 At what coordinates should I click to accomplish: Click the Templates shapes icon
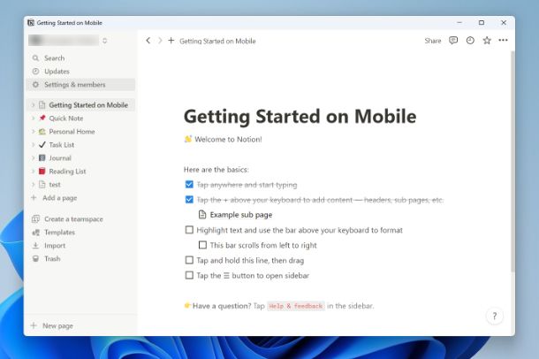[x=35, y=233]
